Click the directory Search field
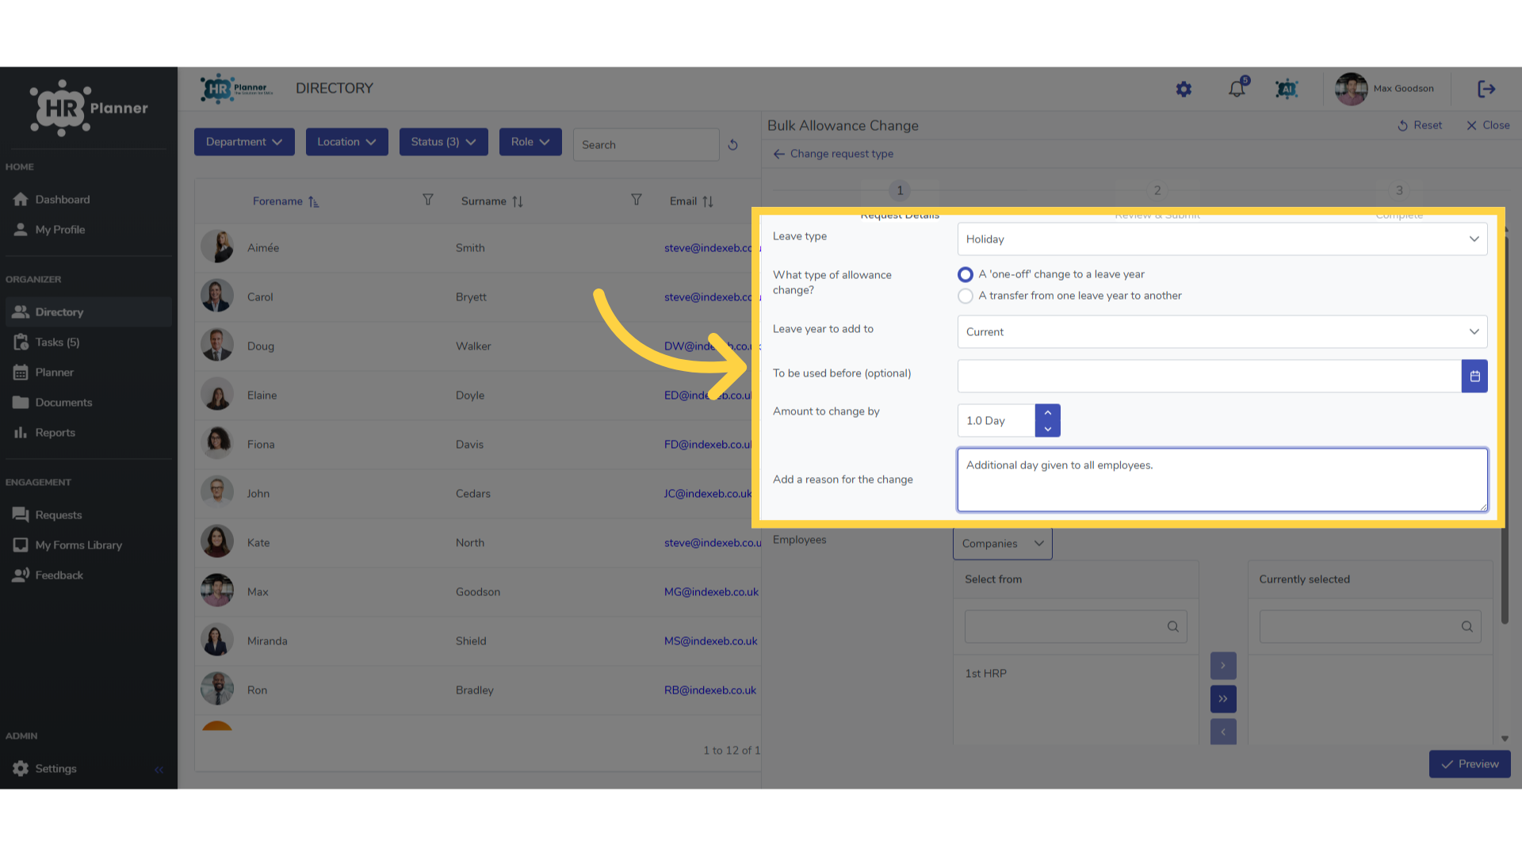The height and width of the screenshot is (856, 1522). [x=646, y=145]
